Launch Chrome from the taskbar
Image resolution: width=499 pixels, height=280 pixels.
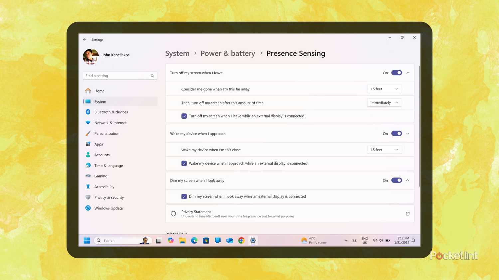241,240
